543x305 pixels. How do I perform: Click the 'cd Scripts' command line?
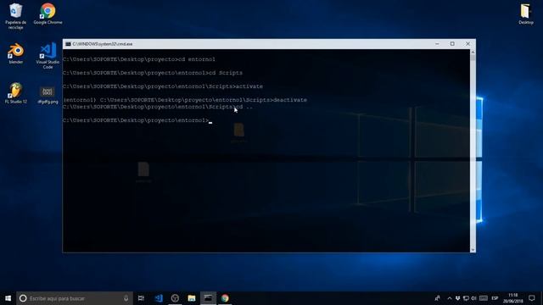153,73
